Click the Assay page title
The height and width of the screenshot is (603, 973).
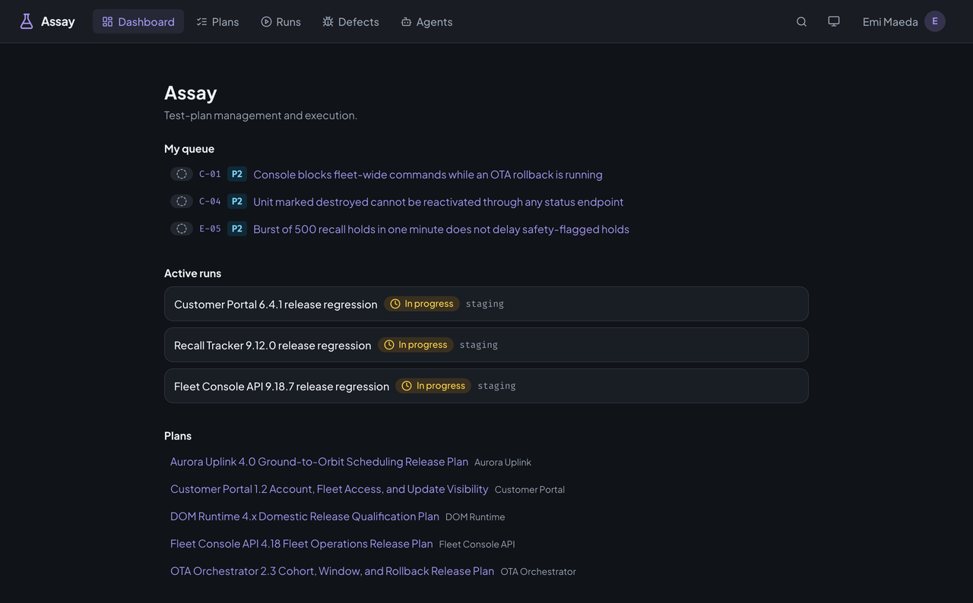pyautogui.click(x=191, y=93)
